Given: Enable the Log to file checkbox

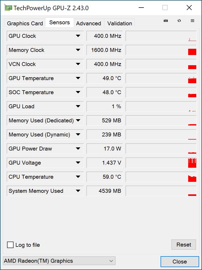Looking at the screenshot, I should click(10, 245).
